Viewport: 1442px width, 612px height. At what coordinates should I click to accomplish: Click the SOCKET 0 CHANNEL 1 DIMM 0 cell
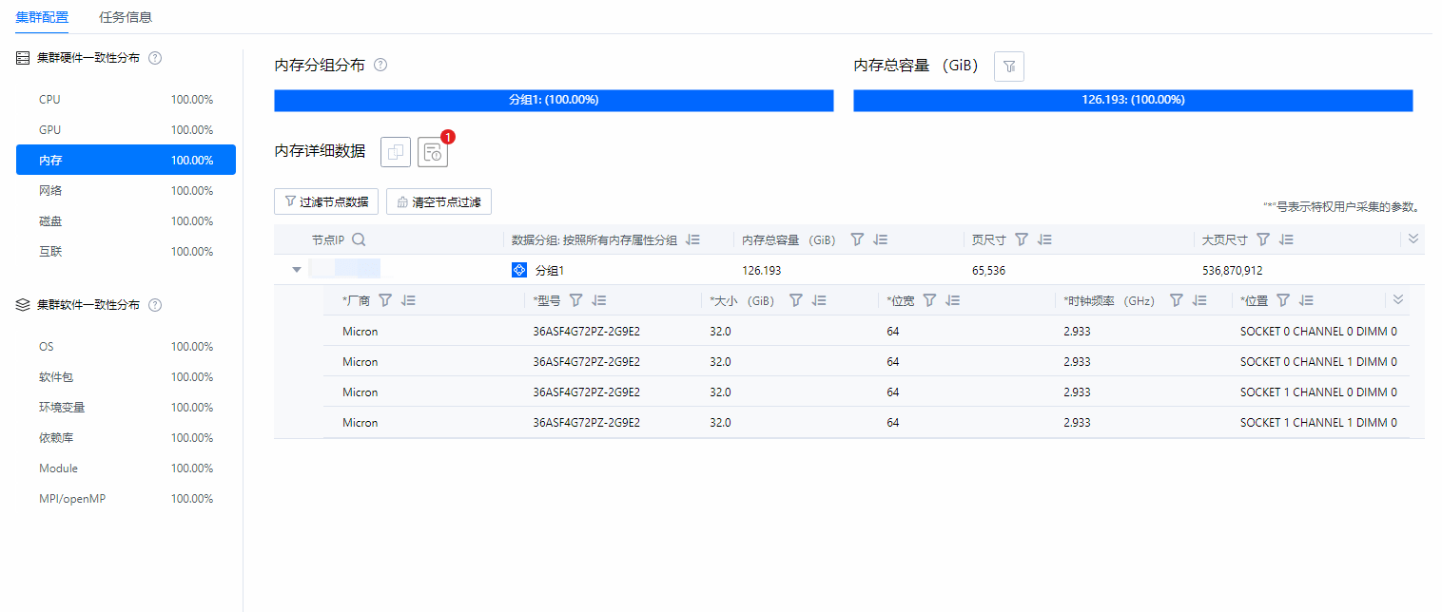click(x=1318, y=362)
